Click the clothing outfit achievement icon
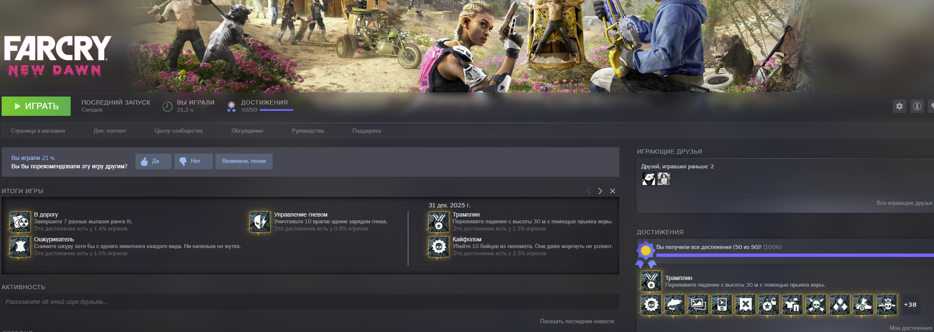This screenshot has width=934, height=332. [792, 304]
